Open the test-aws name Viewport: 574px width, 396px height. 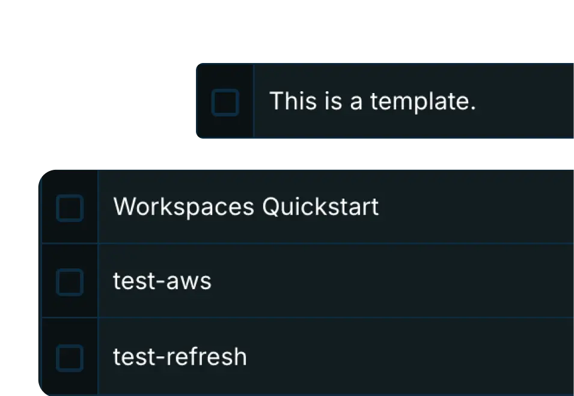pyautogui.click(x=162, y=281)
